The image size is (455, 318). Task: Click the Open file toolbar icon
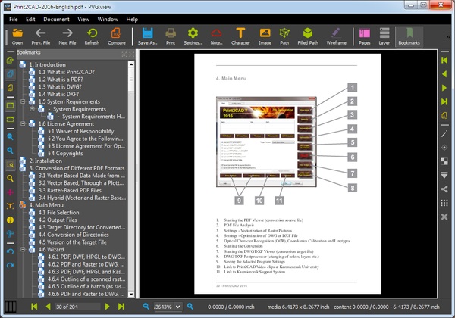pyautogui.click(x=17, y=35)
